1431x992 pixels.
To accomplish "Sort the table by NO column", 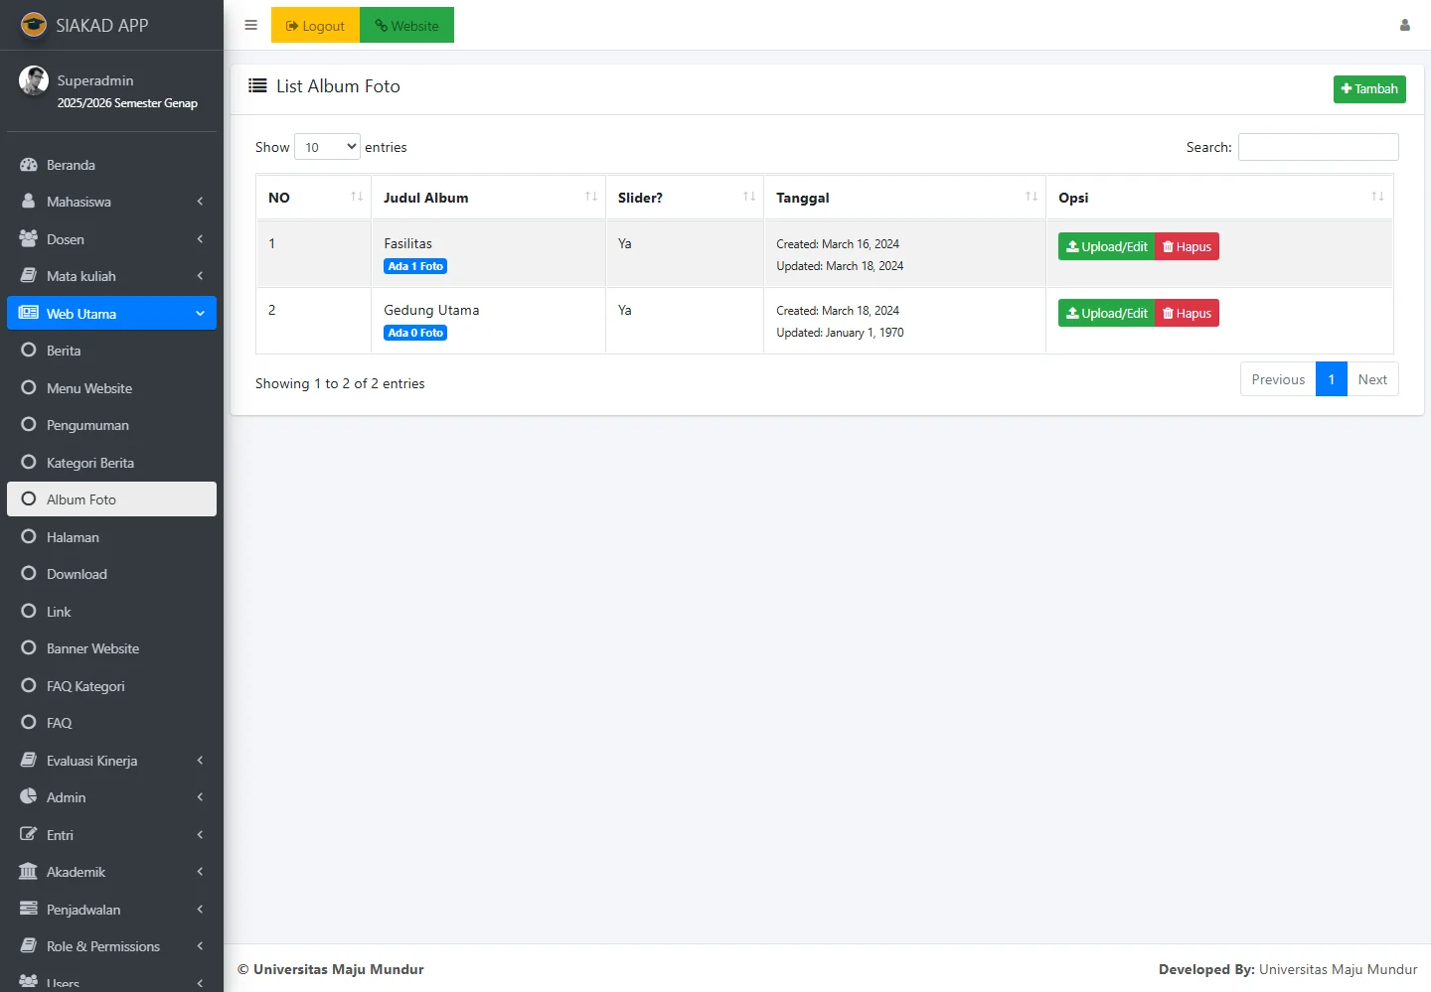I will click(313, 198).
